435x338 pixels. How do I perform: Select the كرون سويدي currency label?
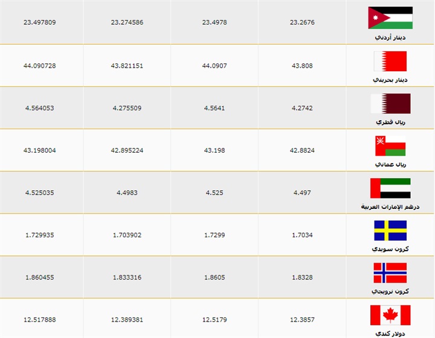(x=390, y=249)
